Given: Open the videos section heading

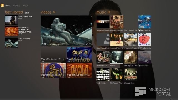Looking at the screenshot, I should click(46, 12).
